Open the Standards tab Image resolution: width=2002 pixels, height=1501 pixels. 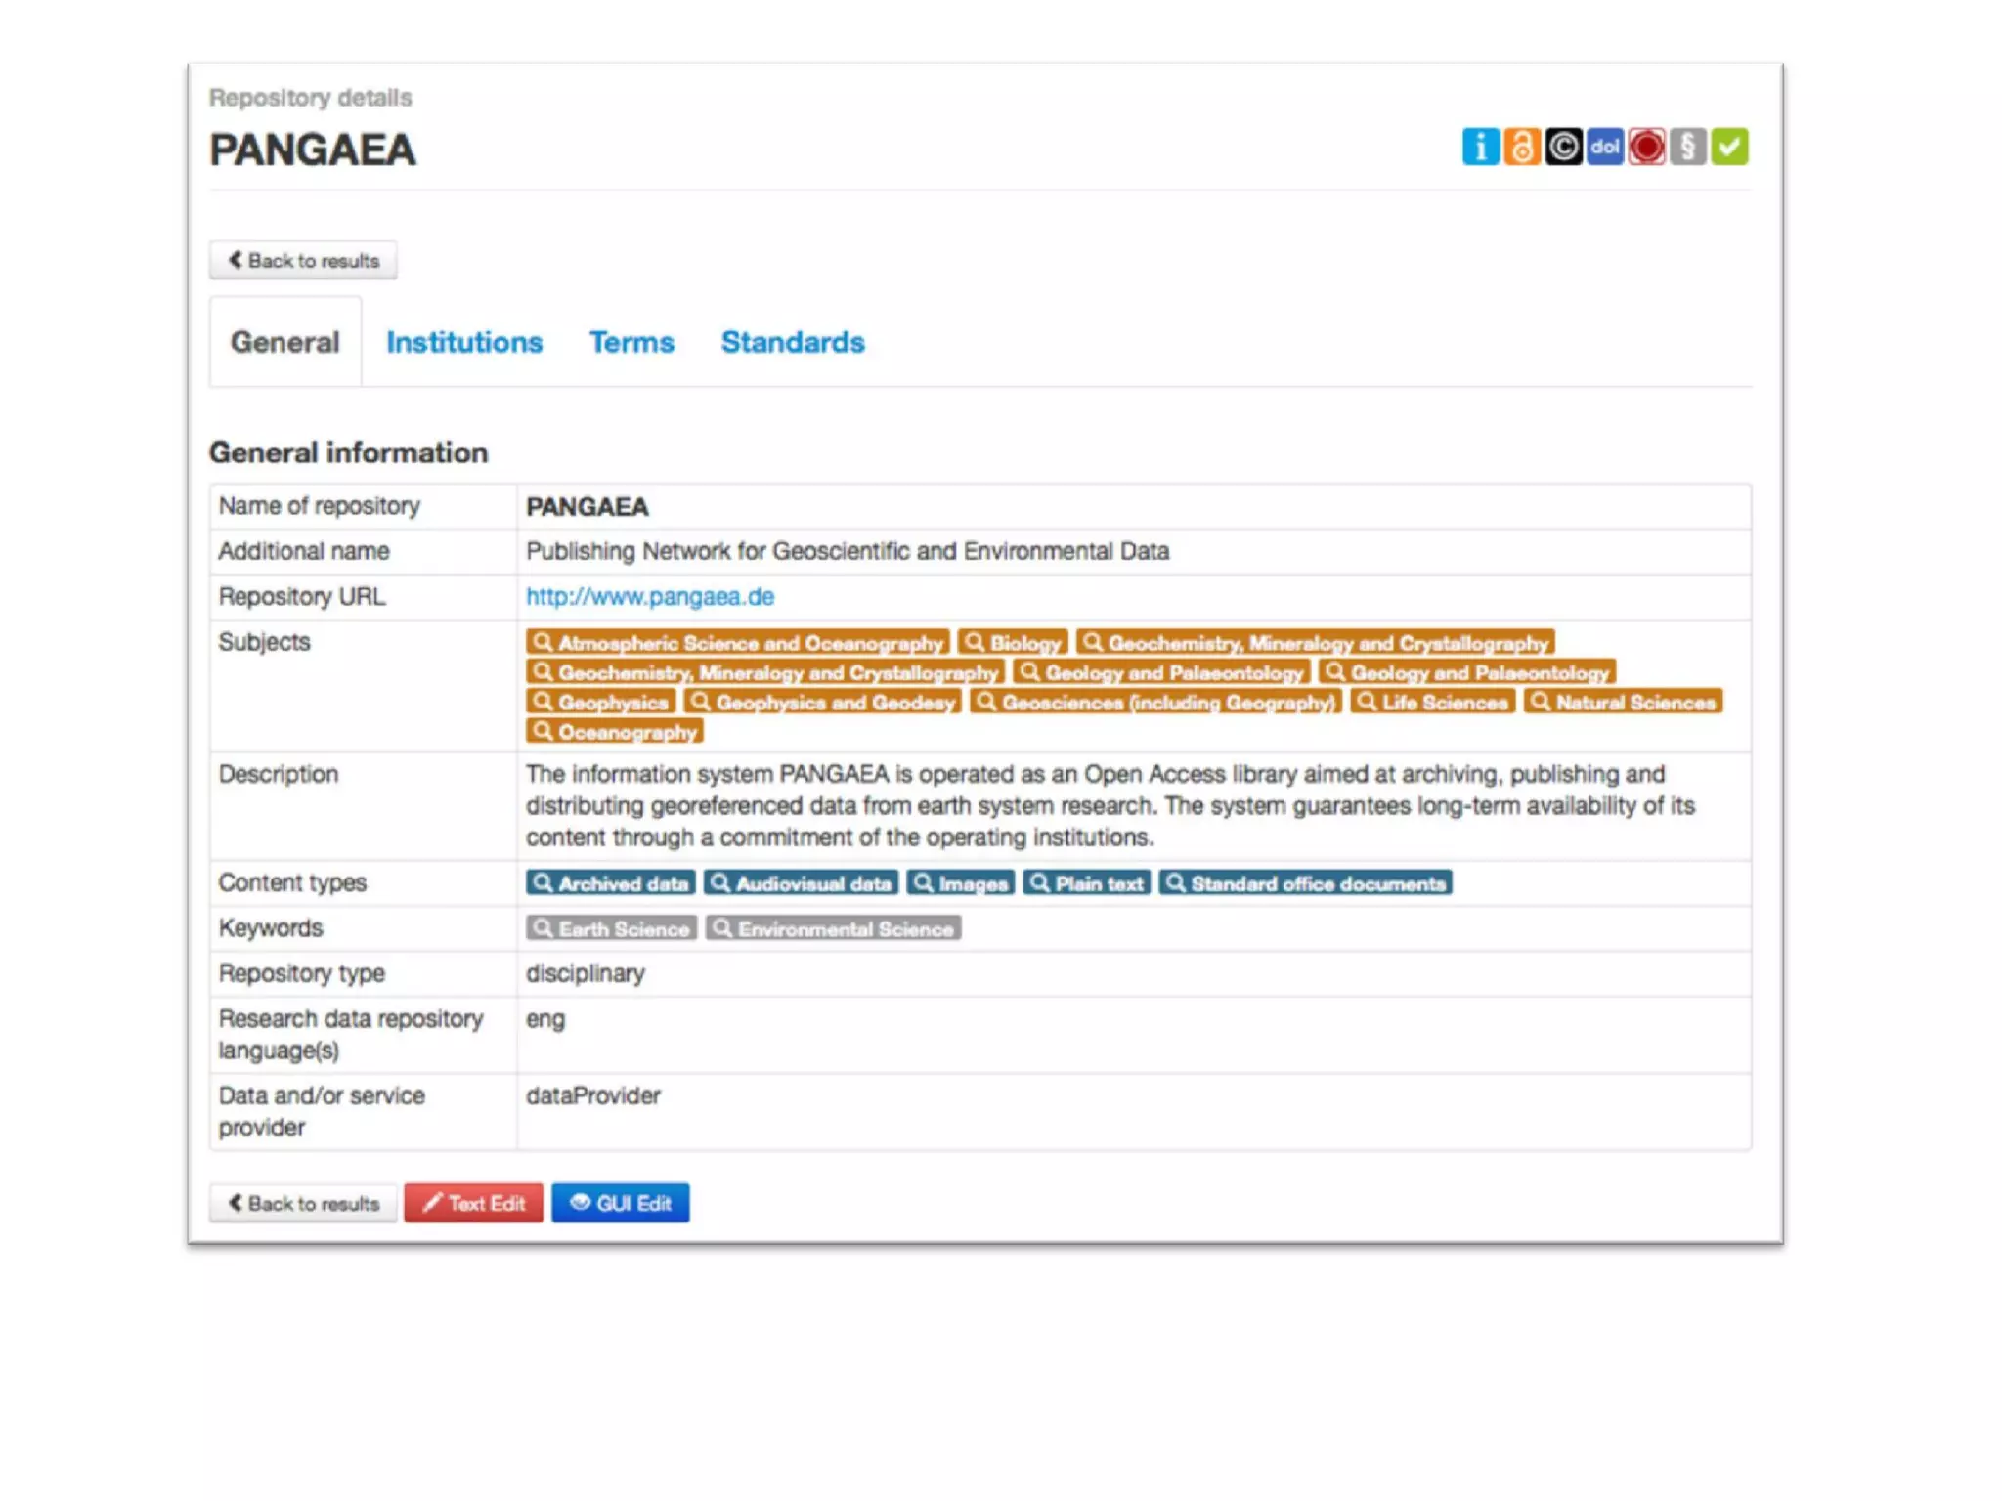pos(793,342)
